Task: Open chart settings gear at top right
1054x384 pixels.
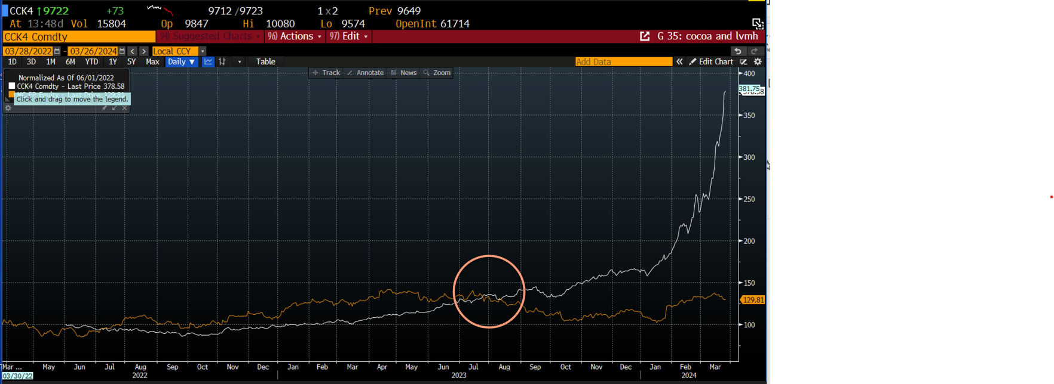Action: 758,62
